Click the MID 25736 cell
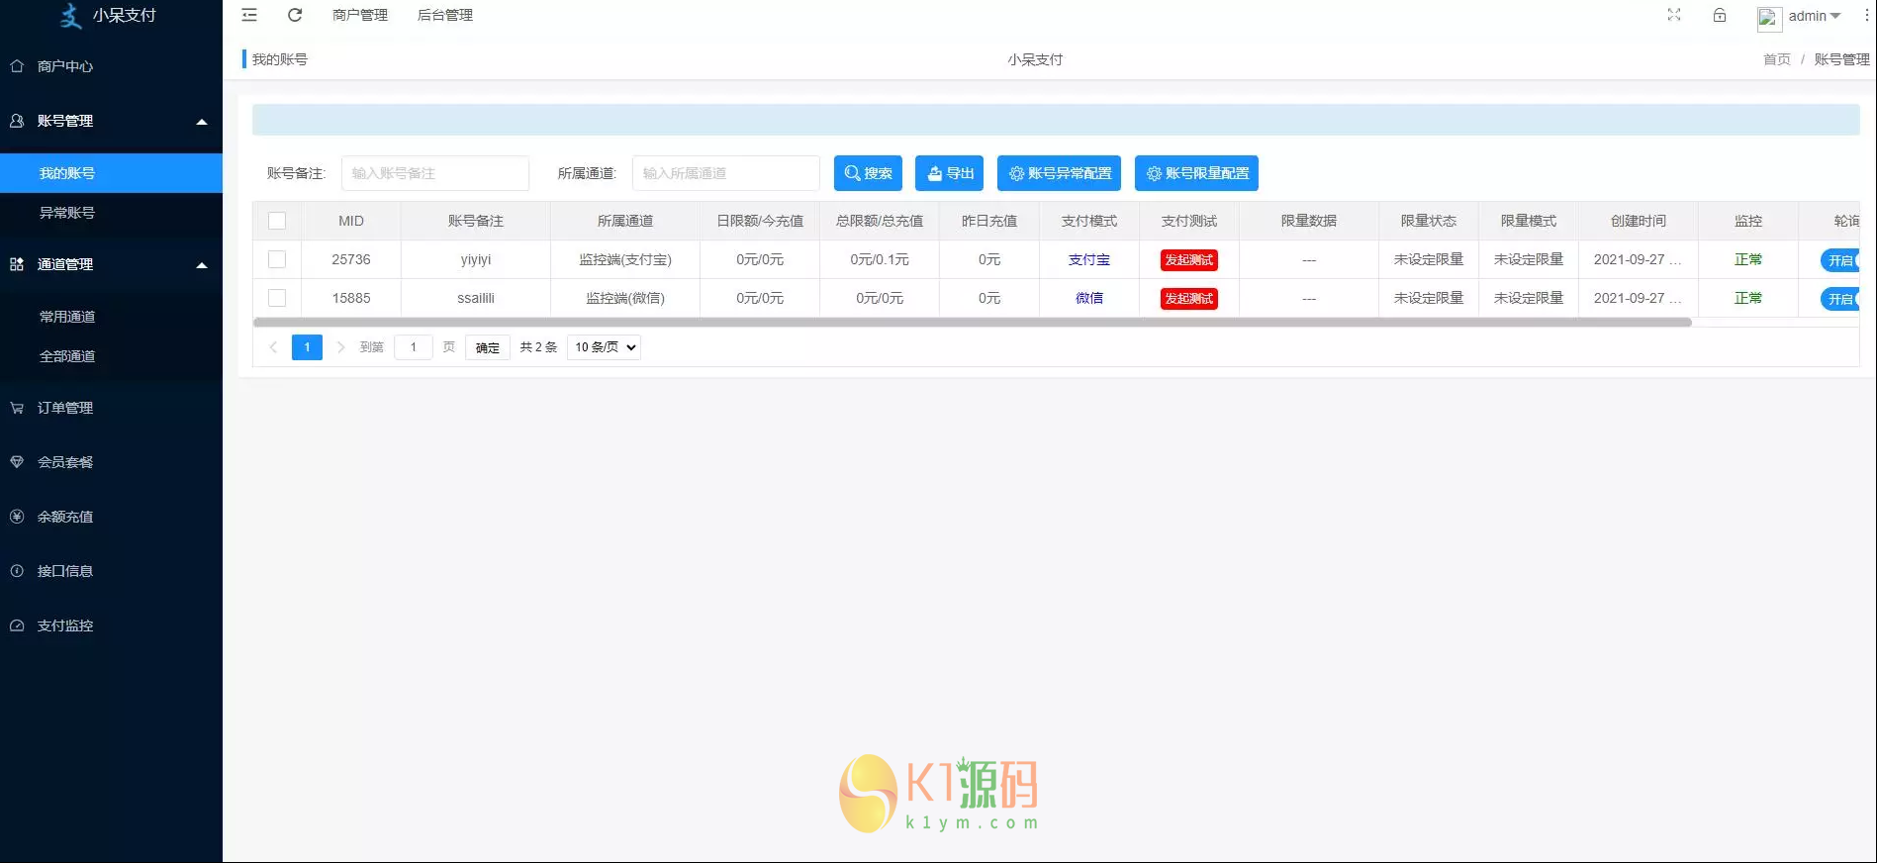 (x=351, y=259)
